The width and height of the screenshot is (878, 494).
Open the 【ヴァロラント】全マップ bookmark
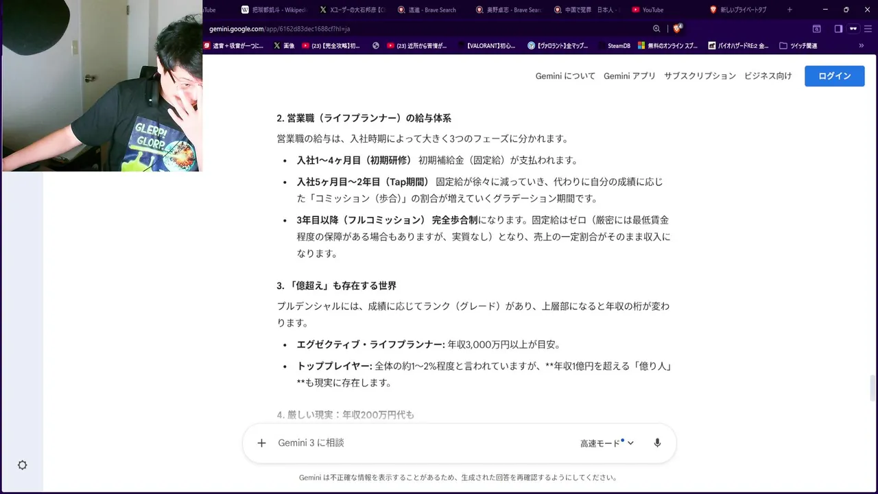pyautogui.click(x=558, y=46)
